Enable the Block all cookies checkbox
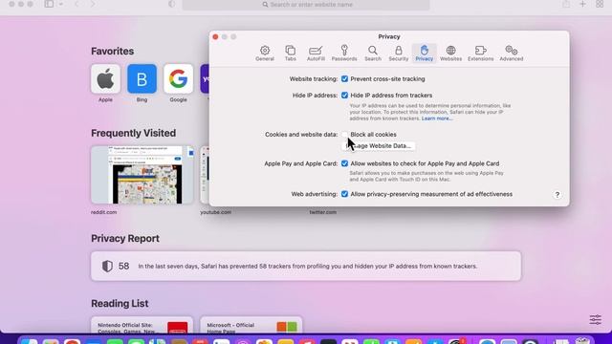The height and width of the screenshot is (344, 612). [x=344, y=134]
